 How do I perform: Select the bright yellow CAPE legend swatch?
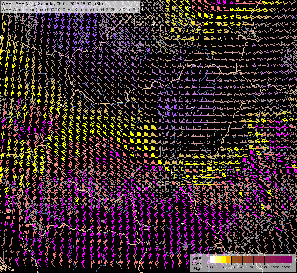pyautogui.click(x=224, y=259)
